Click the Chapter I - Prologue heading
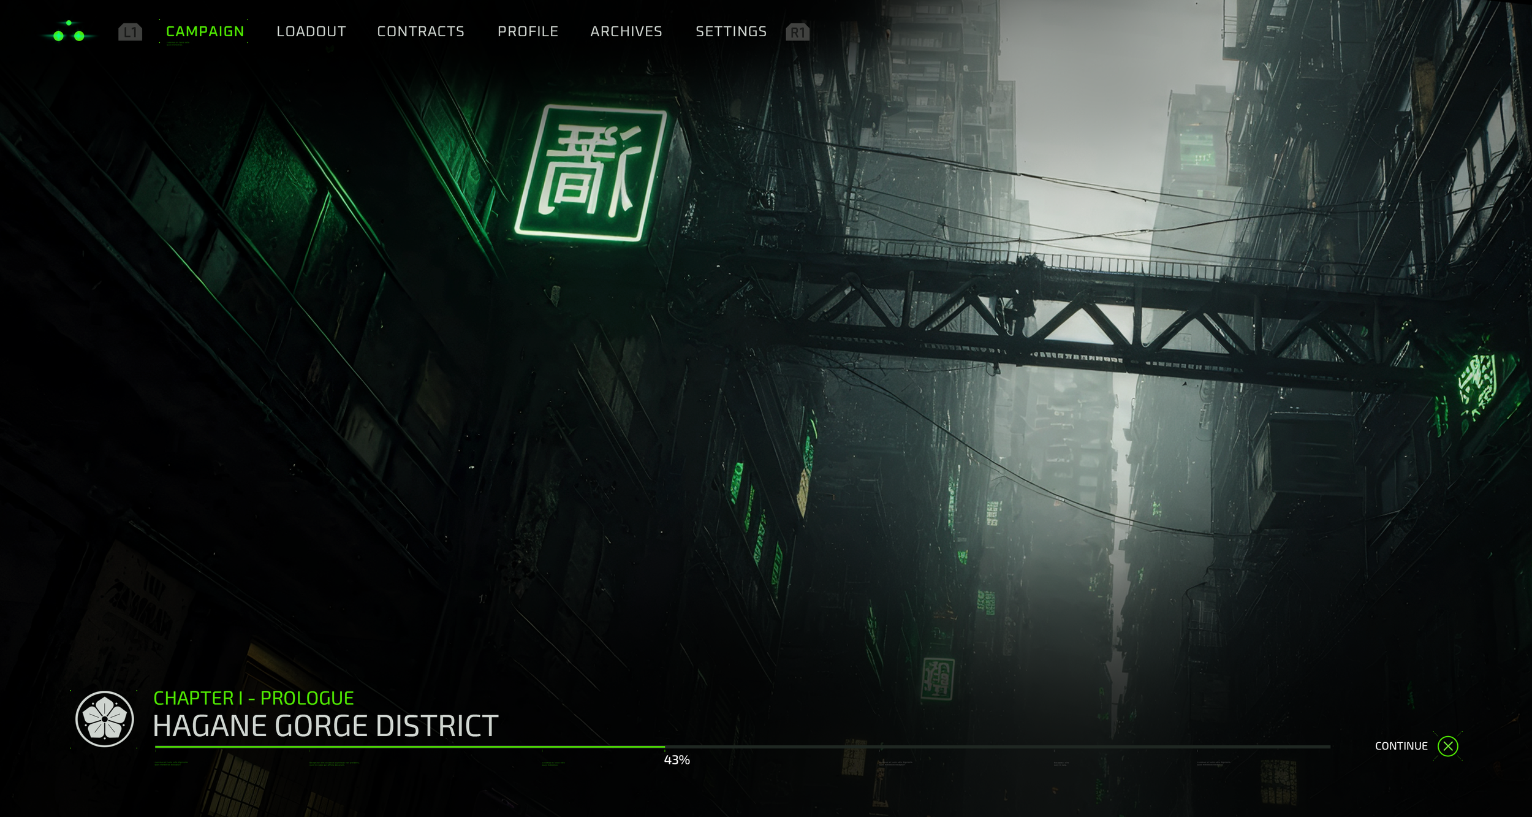The height and width of the screenshot is (817, 1532). (253, 698)
